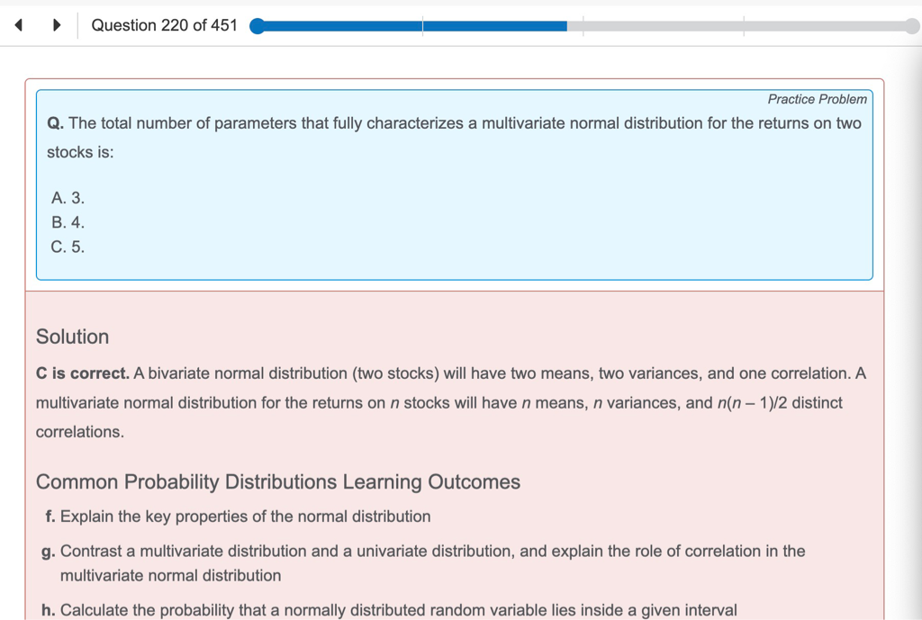Click the Solution heading
The image size is (922, 620).
pos(72,337)
